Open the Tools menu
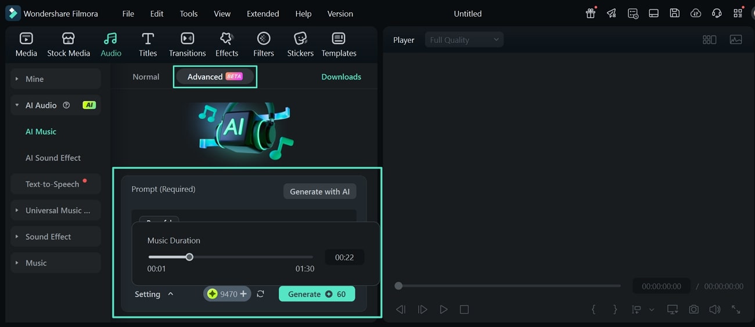The width and height of the screenshot is (755, 327). tap(189, 13)
